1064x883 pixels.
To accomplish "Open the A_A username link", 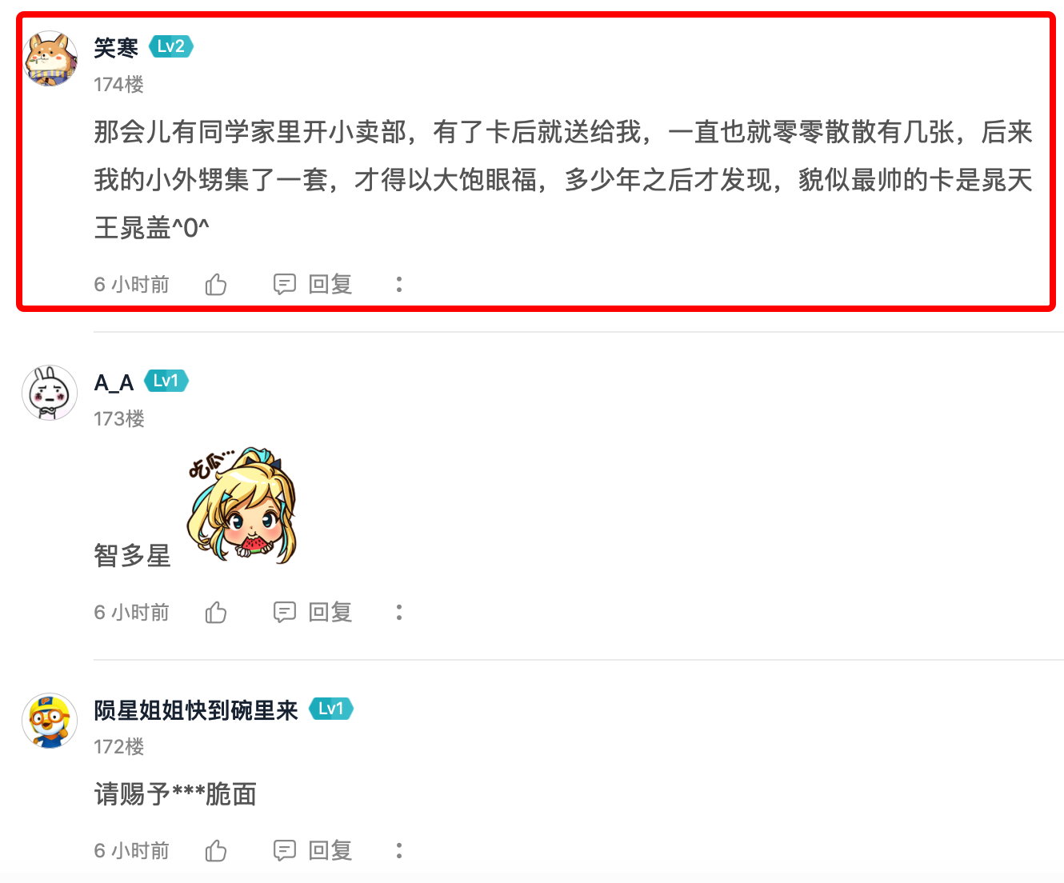I will [x=114, y=382].
